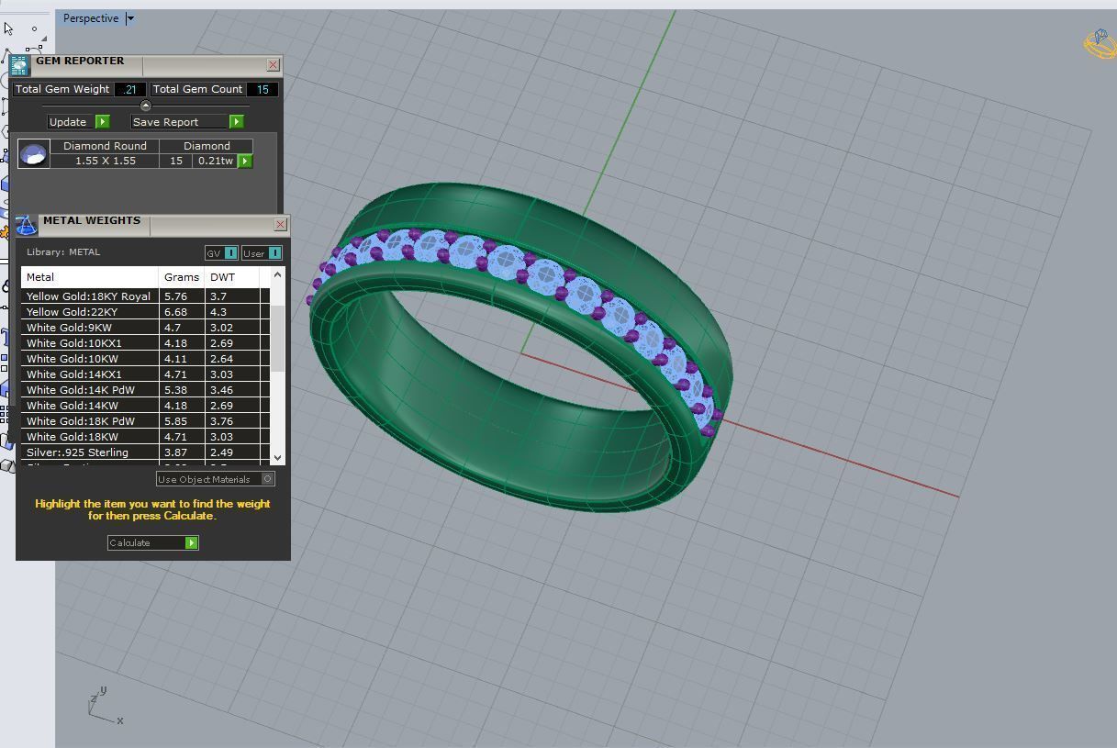Select the White Gold:18KW row
Viewport: 1117px width, 748px height.
click(x=145, y=437)
